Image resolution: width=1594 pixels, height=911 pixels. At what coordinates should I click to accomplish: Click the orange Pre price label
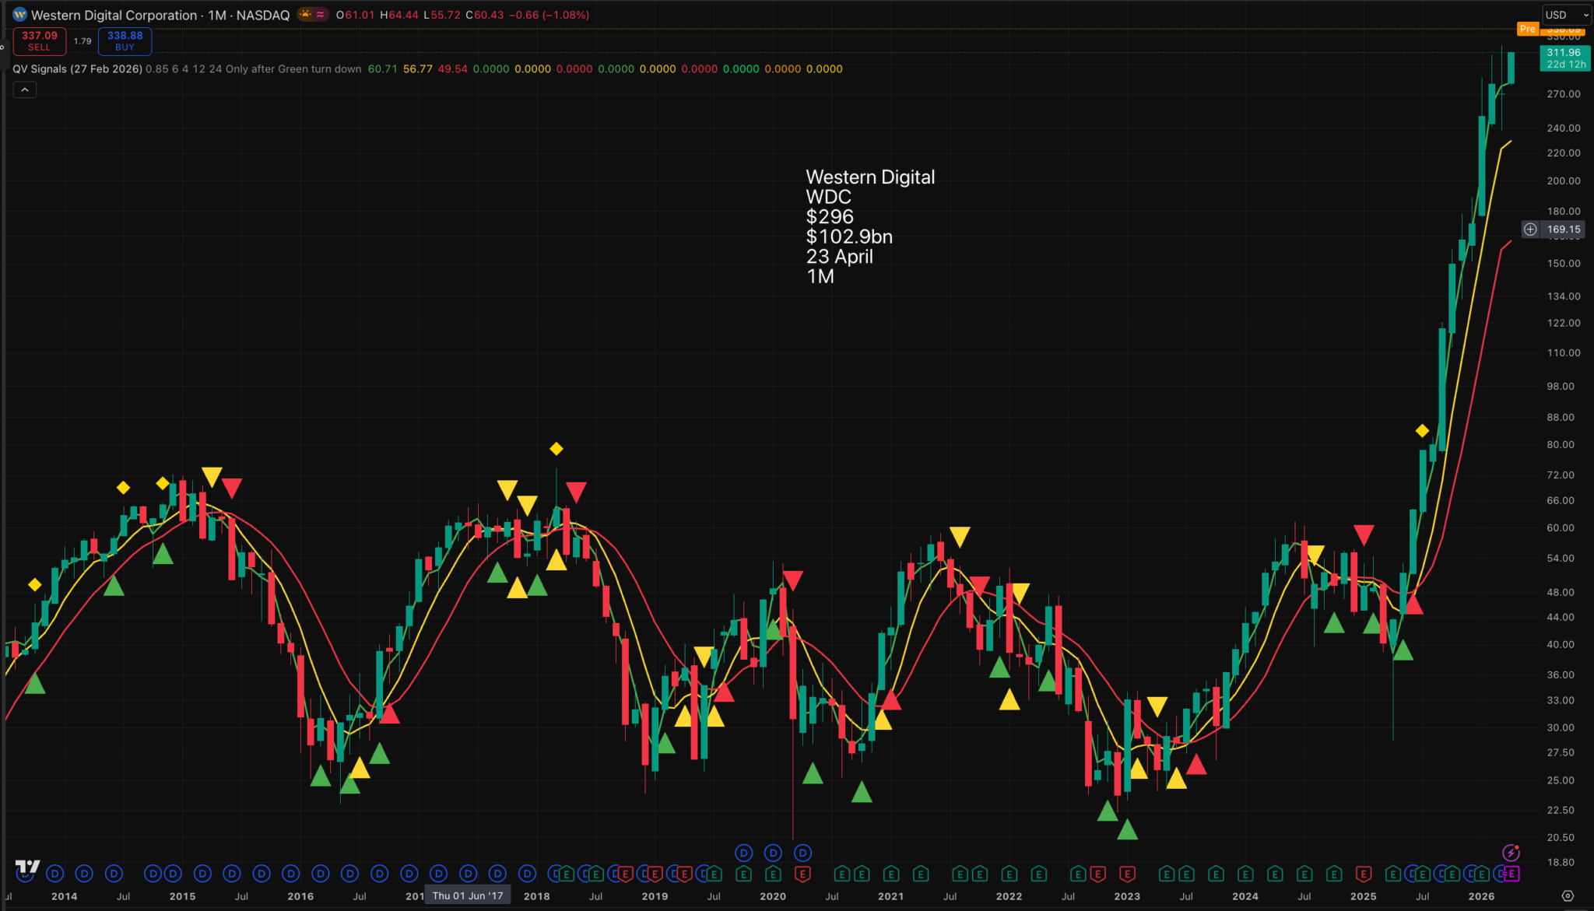point(1527,29)
